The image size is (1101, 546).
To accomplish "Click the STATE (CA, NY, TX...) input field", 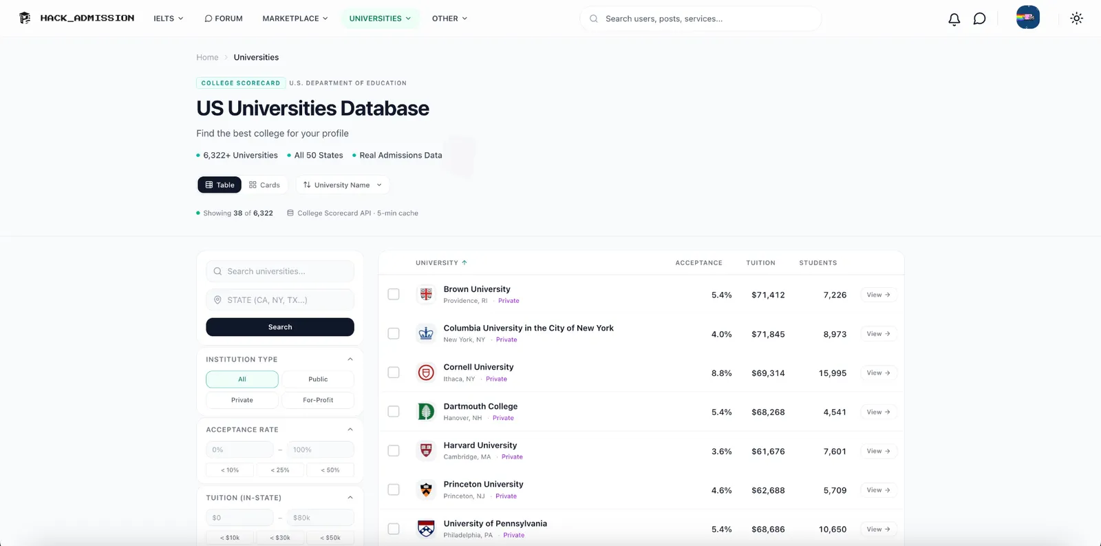I will pyautogui.click(x=280, y=300).
